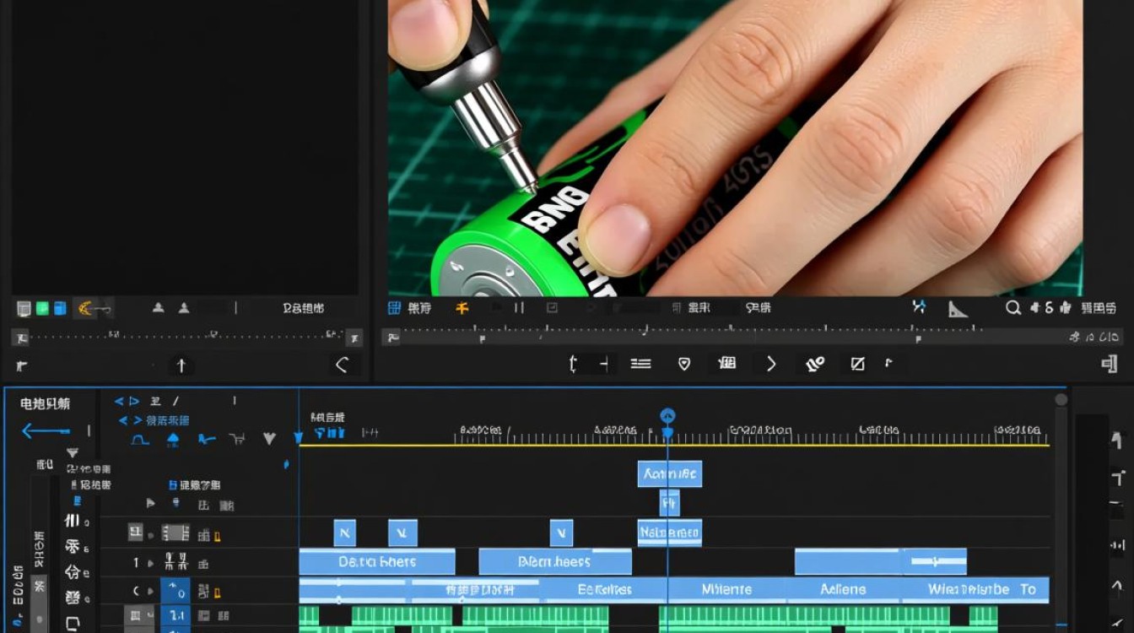Toggle the yellow lock on N clip track
Screen dimensions: 1134x633
point(216,535)
